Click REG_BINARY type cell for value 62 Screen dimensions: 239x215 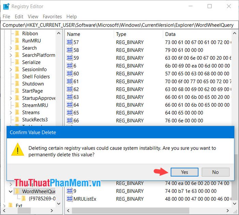click(x=130, y=89)
